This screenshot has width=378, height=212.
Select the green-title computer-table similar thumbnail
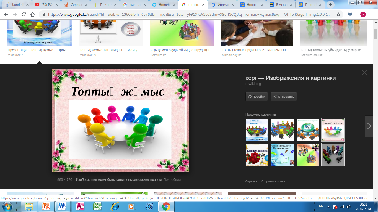[308, 130]
